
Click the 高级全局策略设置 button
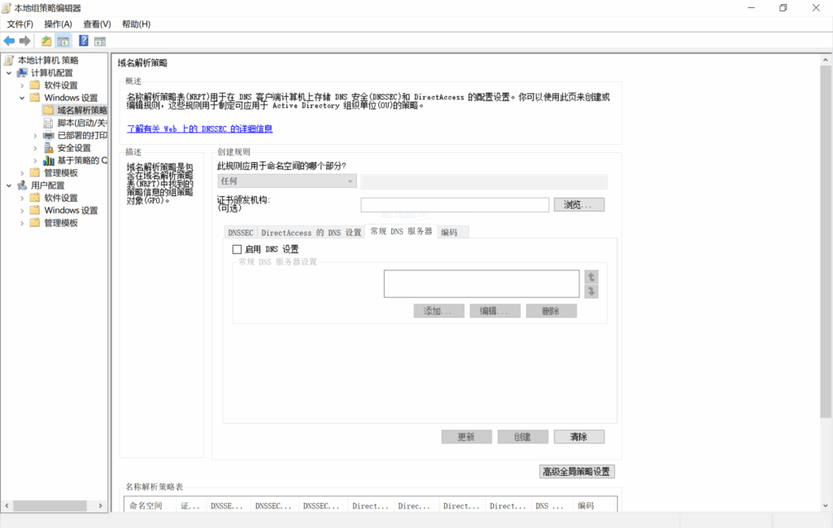tap(577, 471)
